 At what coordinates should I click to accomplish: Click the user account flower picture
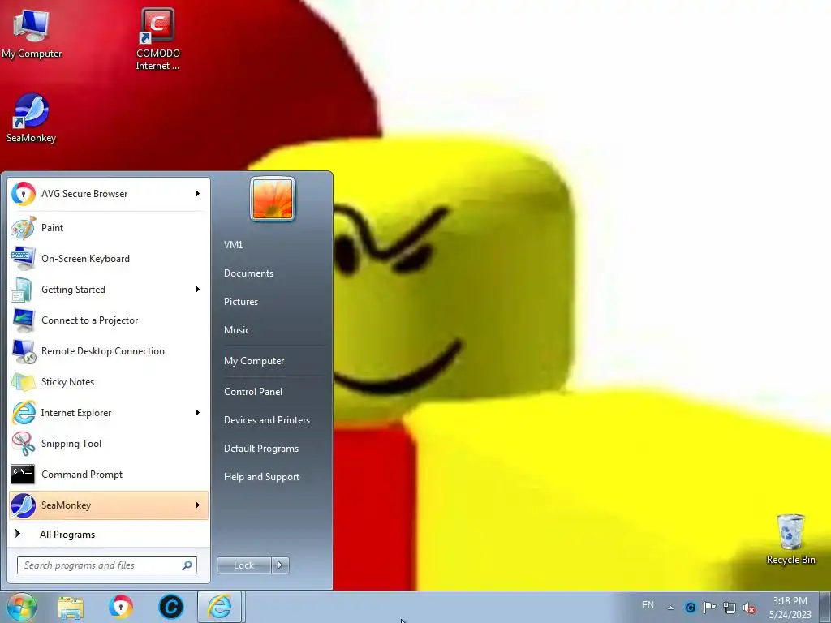coord(273,200)
